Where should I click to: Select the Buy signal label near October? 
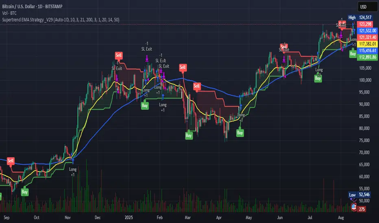[24, 192]
